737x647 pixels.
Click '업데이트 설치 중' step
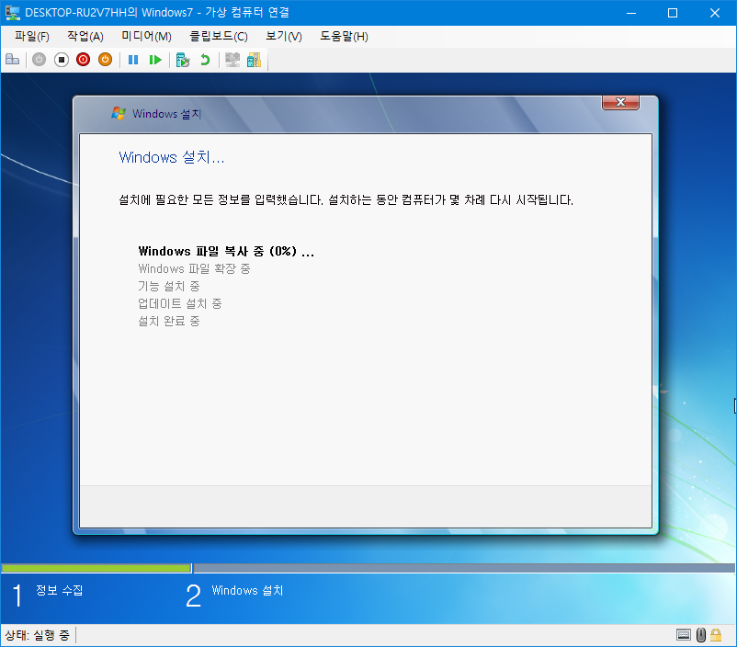point(179,303)
